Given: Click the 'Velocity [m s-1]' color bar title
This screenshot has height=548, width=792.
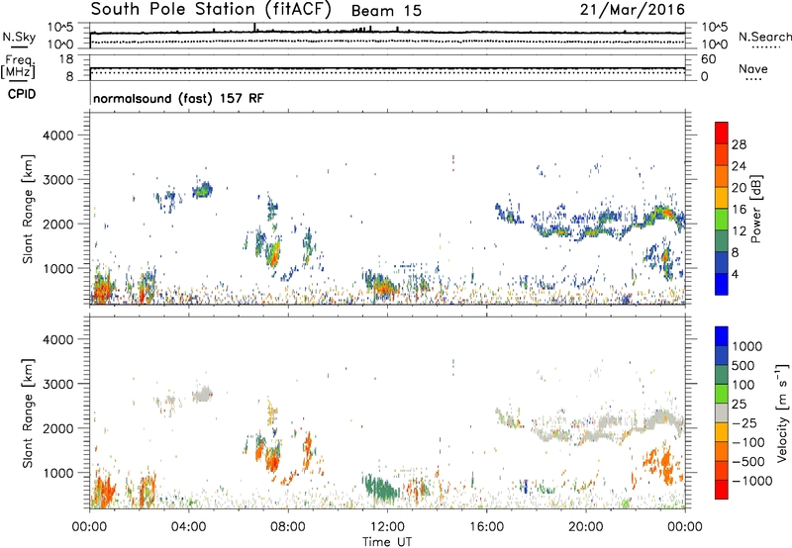Looking at the screenshot, I should pos(782,412).
